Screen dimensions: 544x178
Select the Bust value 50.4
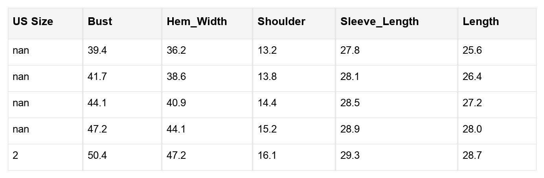point(97,156)
